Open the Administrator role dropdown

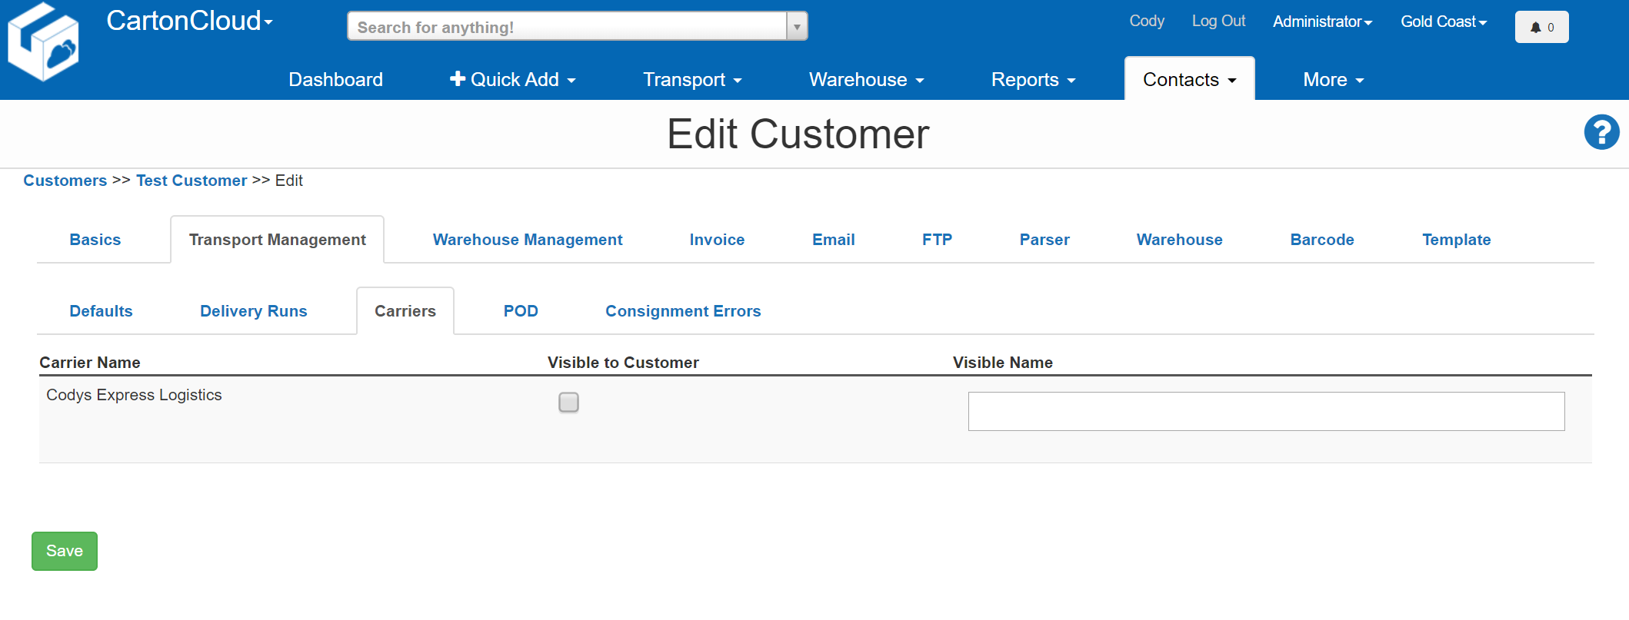[x=1321, y=22]
